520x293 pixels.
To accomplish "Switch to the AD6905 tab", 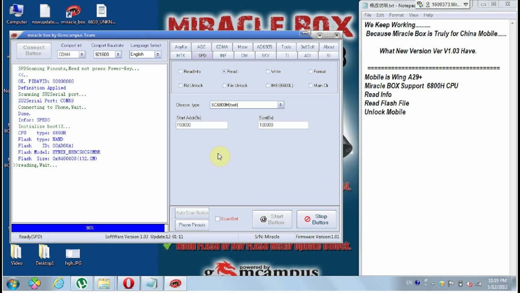I will coord(264,47).
